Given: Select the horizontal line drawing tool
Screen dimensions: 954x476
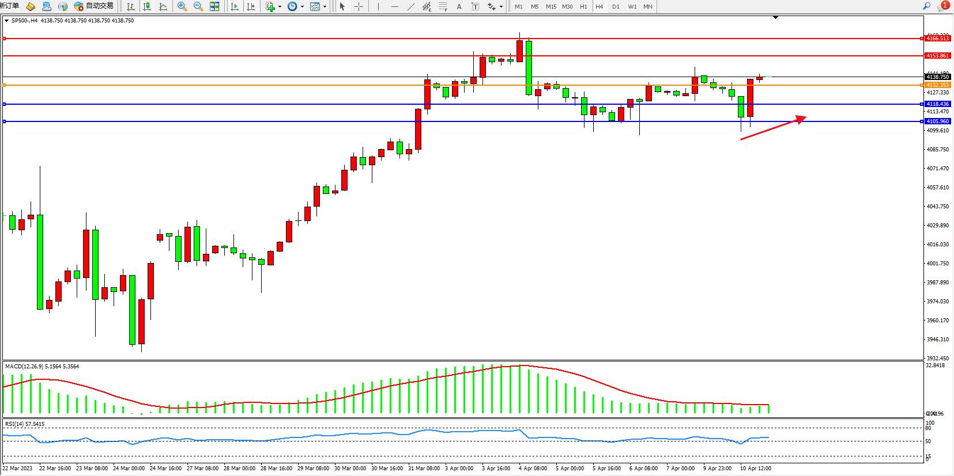Looking at the screenshot, I should pyautogui.click(x=394, y=6).
